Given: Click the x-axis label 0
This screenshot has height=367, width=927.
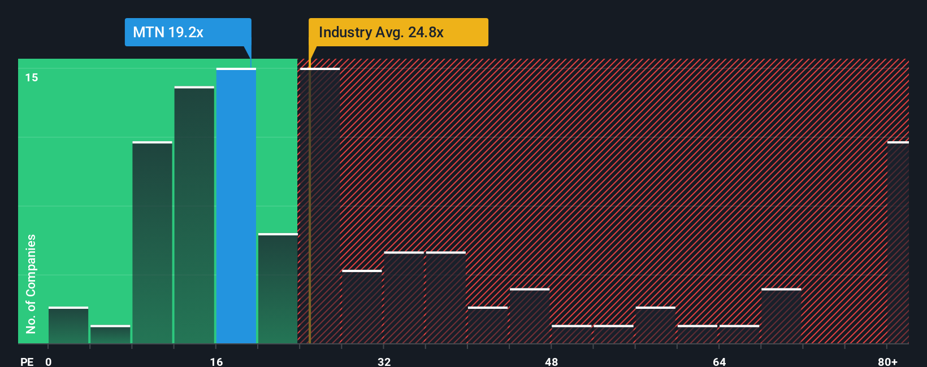Looking at the screenshot, I should click(x=49, y=361).
